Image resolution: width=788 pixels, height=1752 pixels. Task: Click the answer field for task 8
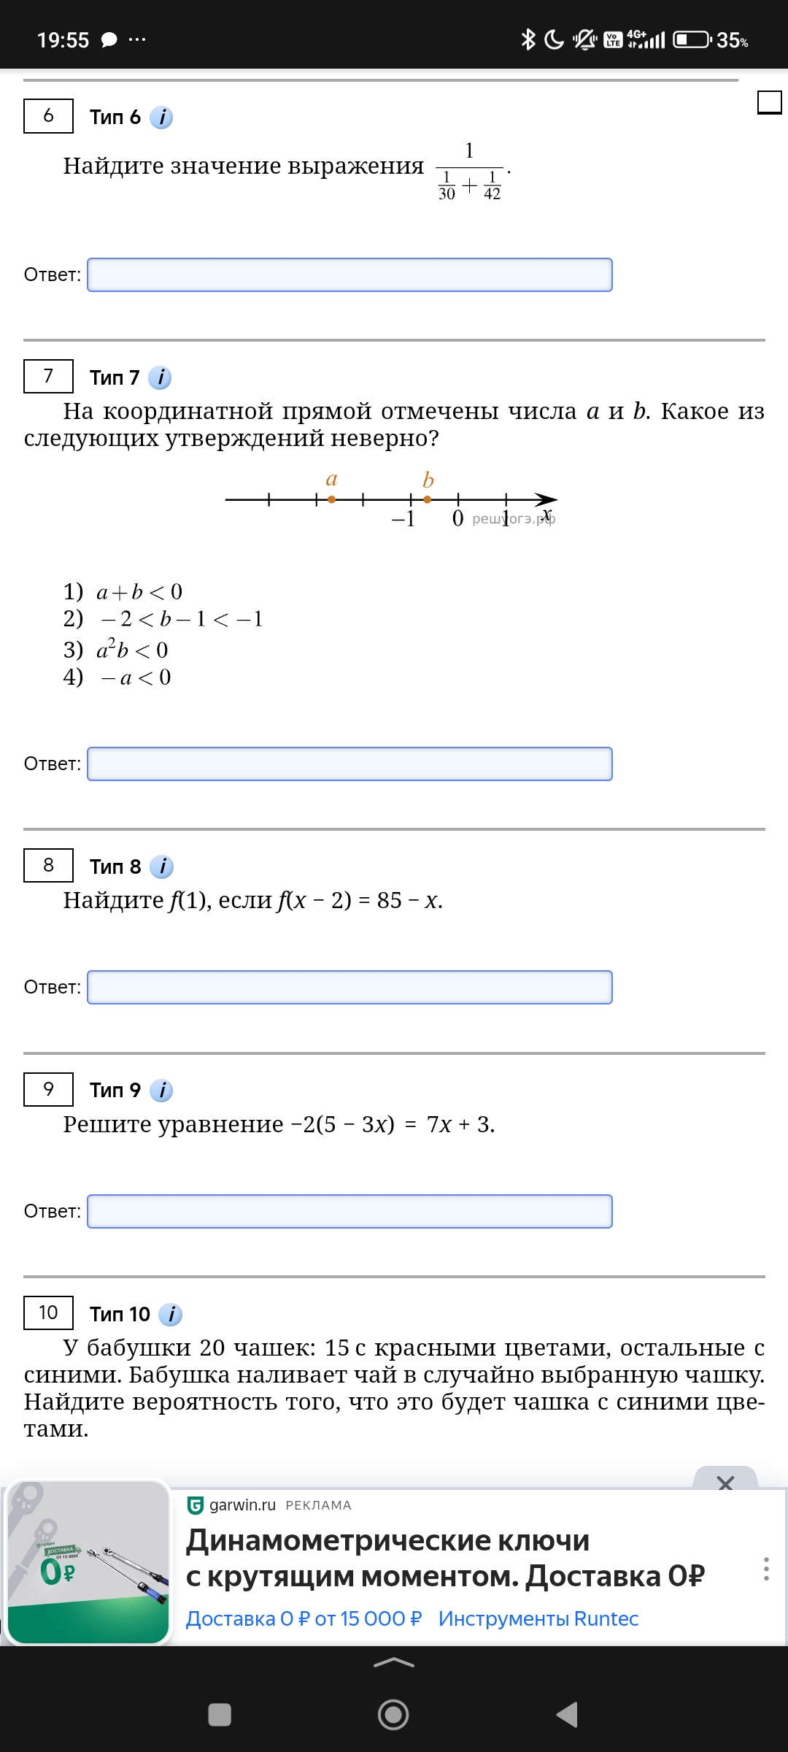[x=349, y=988]
